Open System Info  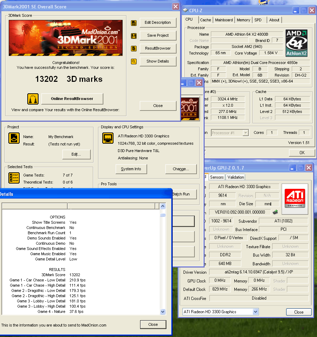click(131, 169)
